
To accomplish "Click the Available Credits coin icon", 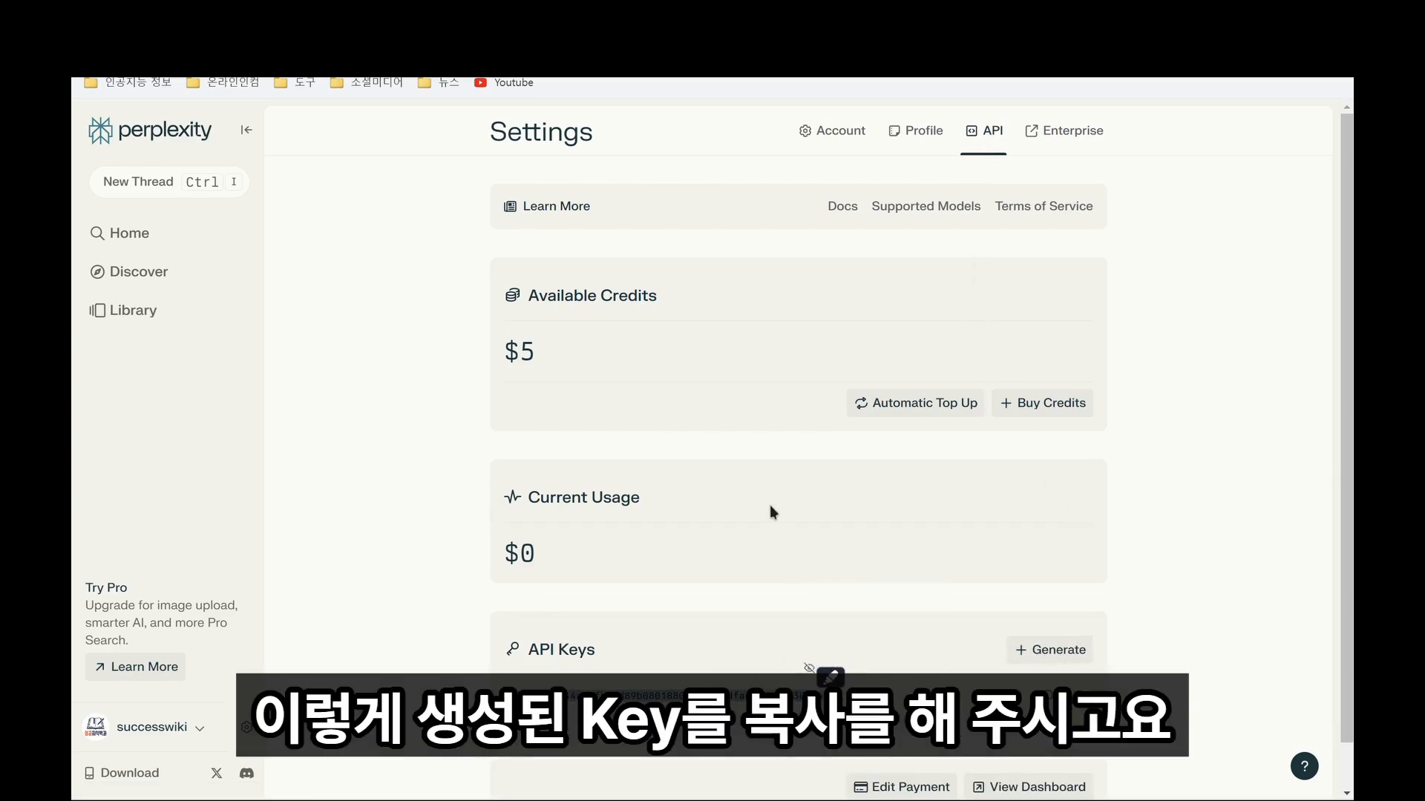I will coord(512,294).
